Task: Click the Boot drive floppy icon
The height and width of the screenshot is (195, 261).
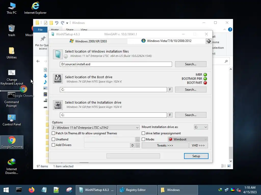Action: (58, 79)
